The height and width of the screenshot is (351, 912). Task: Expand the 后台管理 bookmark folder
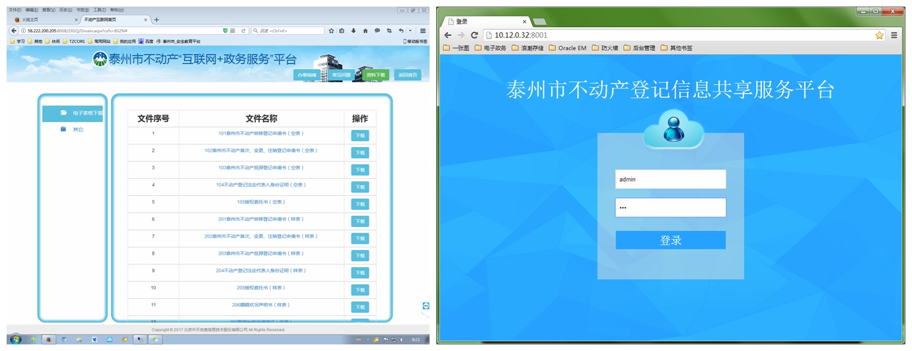tap(638, 48)
